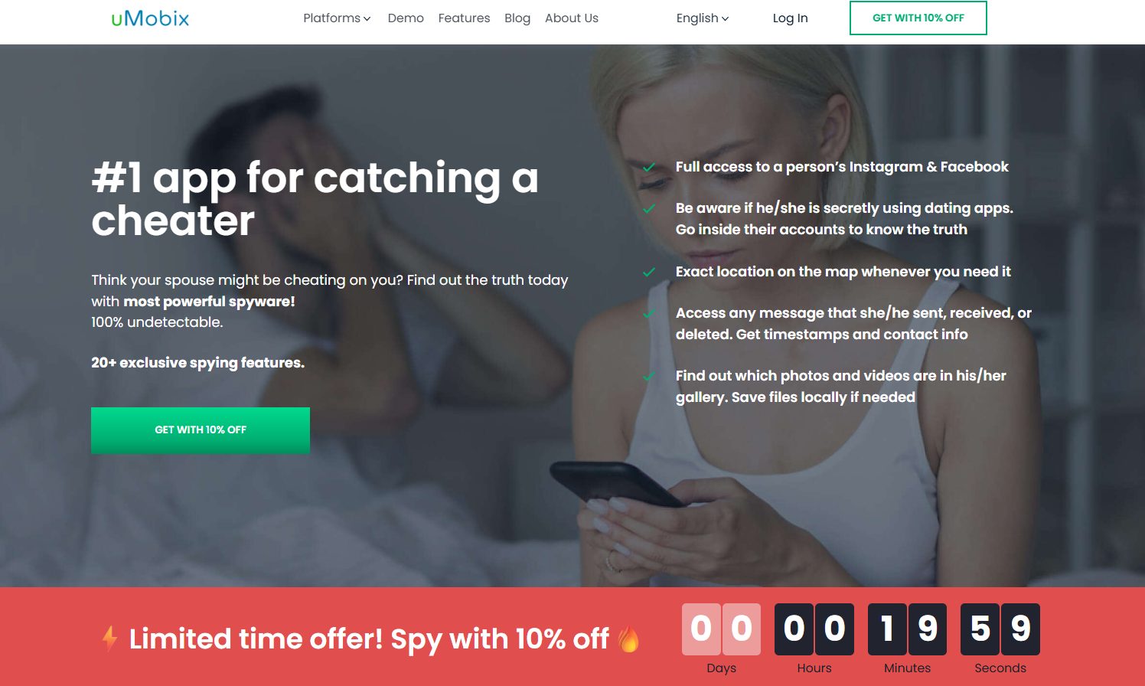Click the Seconds countdown display

1000,629
